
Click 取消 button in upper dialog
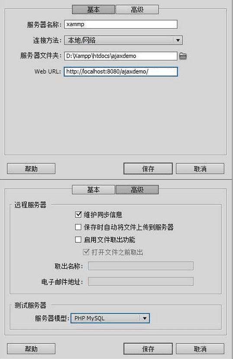pyautogui.click(x=200, y=169)
